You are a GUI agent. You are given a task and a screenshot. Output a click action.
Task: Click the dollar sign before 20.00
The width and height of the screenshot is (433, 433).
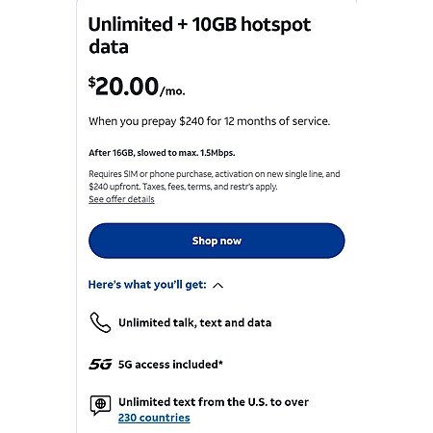point(91,82)
